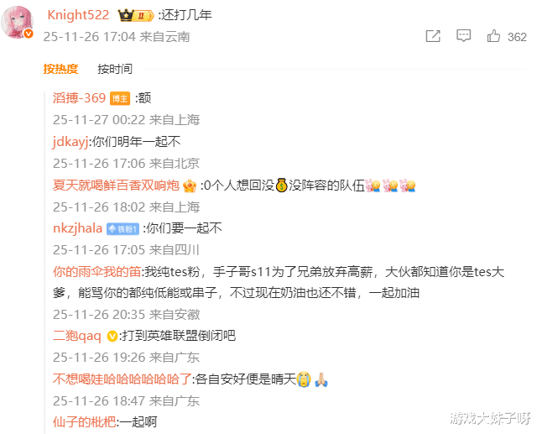
Task: Sort replies by 按时间
Action: (115, 69)
